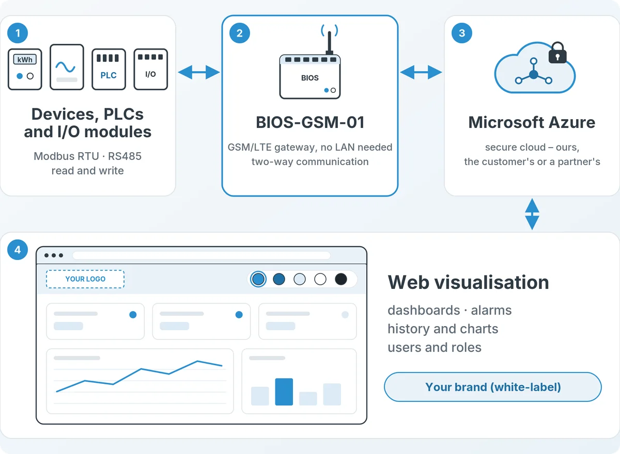
Task: Click the mock browser address bar
Action: [x=202, y=255]
